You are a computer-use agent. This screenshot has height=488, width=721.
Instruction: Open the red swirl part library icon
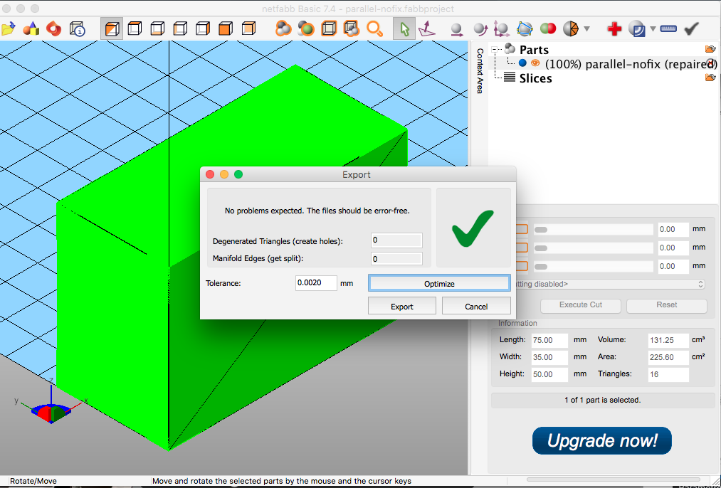[54, 29]
